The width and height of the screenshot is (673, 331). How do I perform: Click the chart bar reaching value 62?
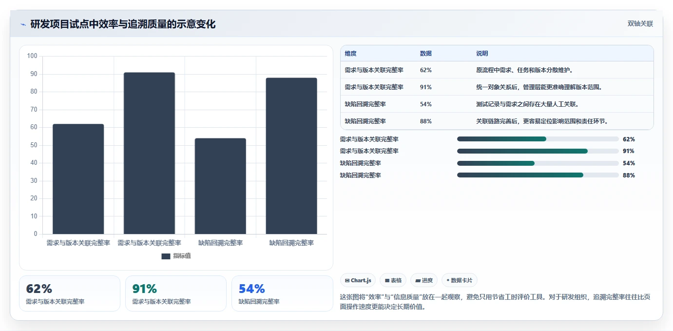tap(78, 179)
